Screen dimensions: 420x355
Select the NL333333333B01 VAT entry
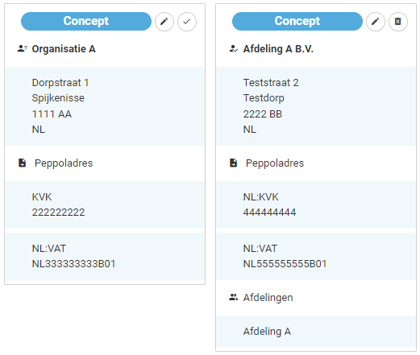click(x=105, y=256)
